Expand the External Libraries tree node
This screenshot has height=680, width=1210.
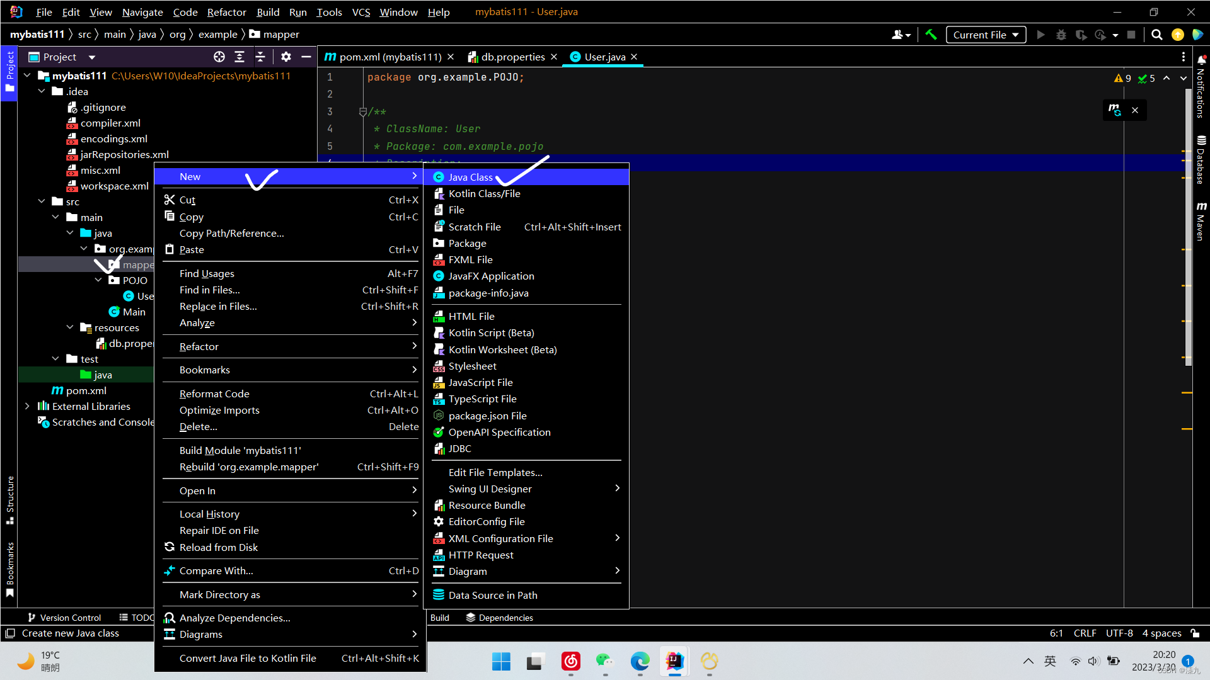tap(27, 406)
